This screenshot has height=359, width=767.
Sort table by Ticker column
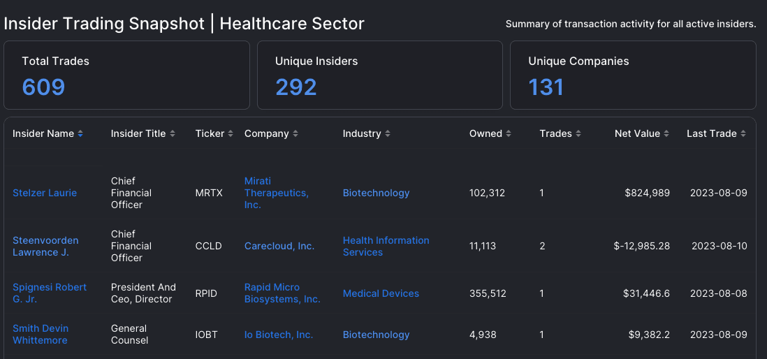click(x=214, y=133)
